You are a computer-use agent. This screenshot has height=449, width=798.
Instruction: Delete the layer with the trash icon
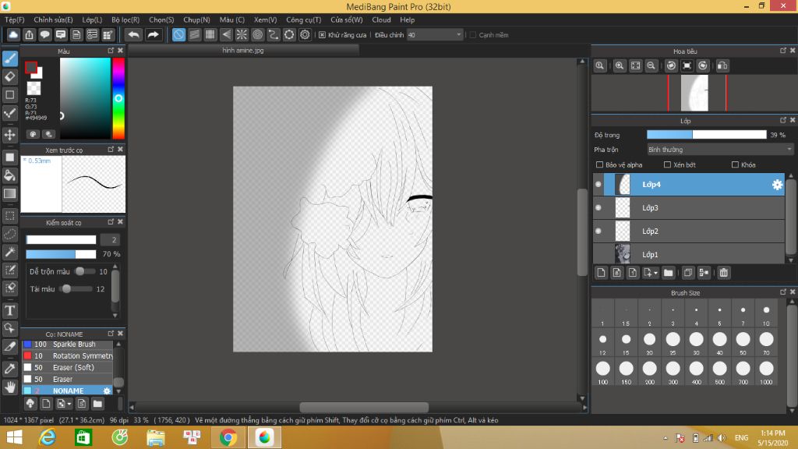point(724,273)
